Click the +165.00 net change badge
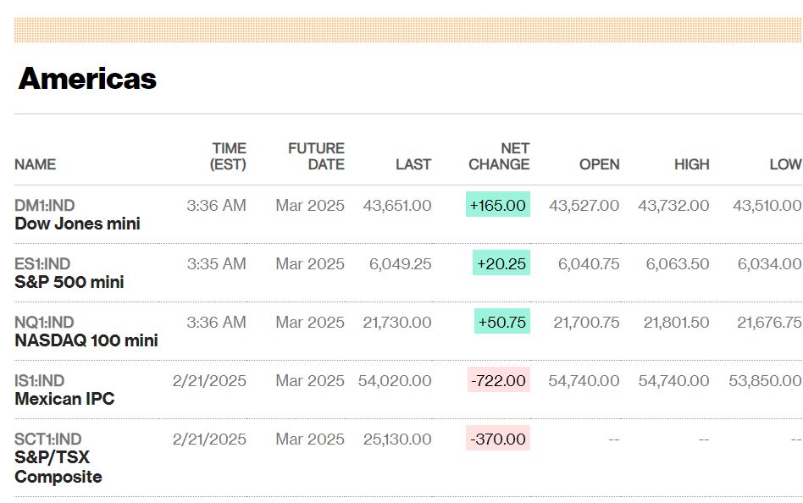 click(498, 204)
